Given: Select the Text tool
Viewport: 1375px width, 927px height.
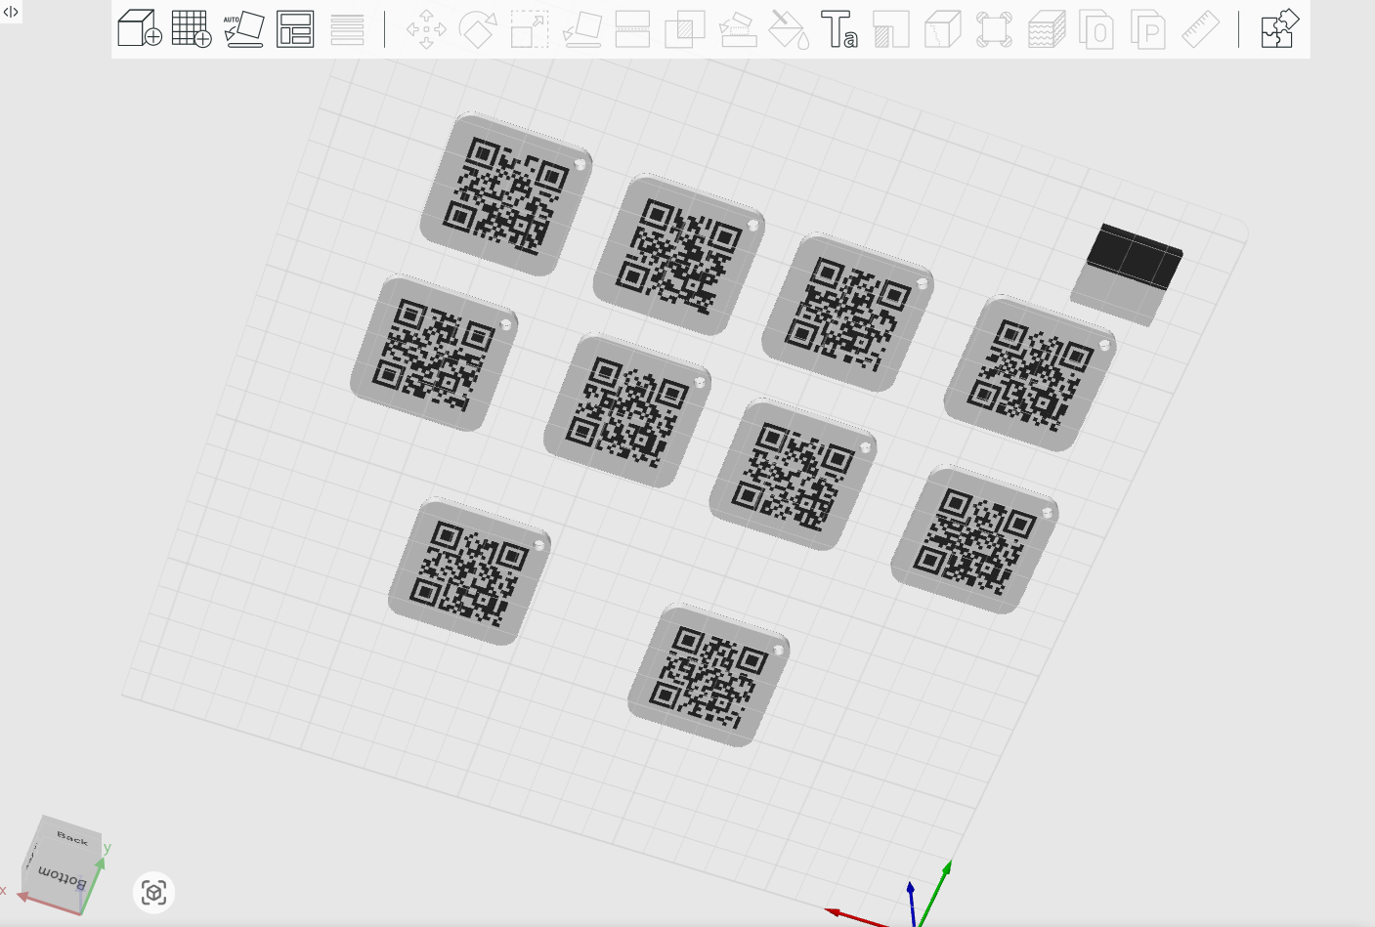Looking at the screenshot, I should click(x=838, y=29).
